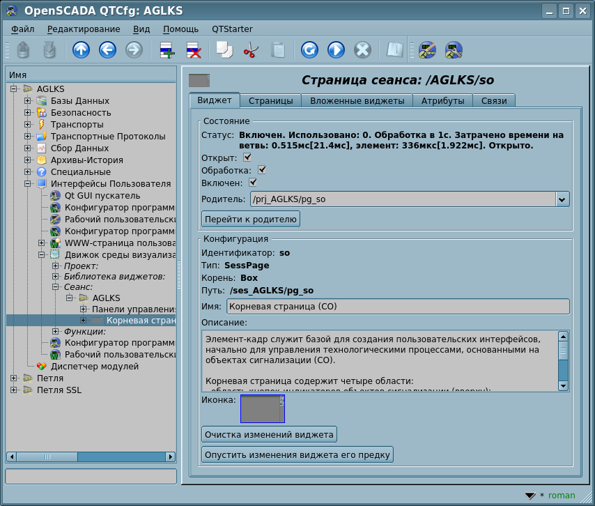Open the Файл menu
This screenshot has width=595, height=506.
point(23,29)
